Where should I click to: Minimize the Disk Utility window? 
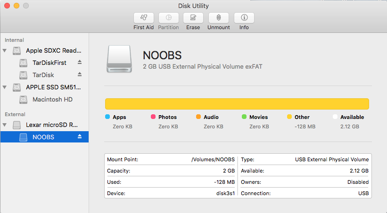click(16, 6)
